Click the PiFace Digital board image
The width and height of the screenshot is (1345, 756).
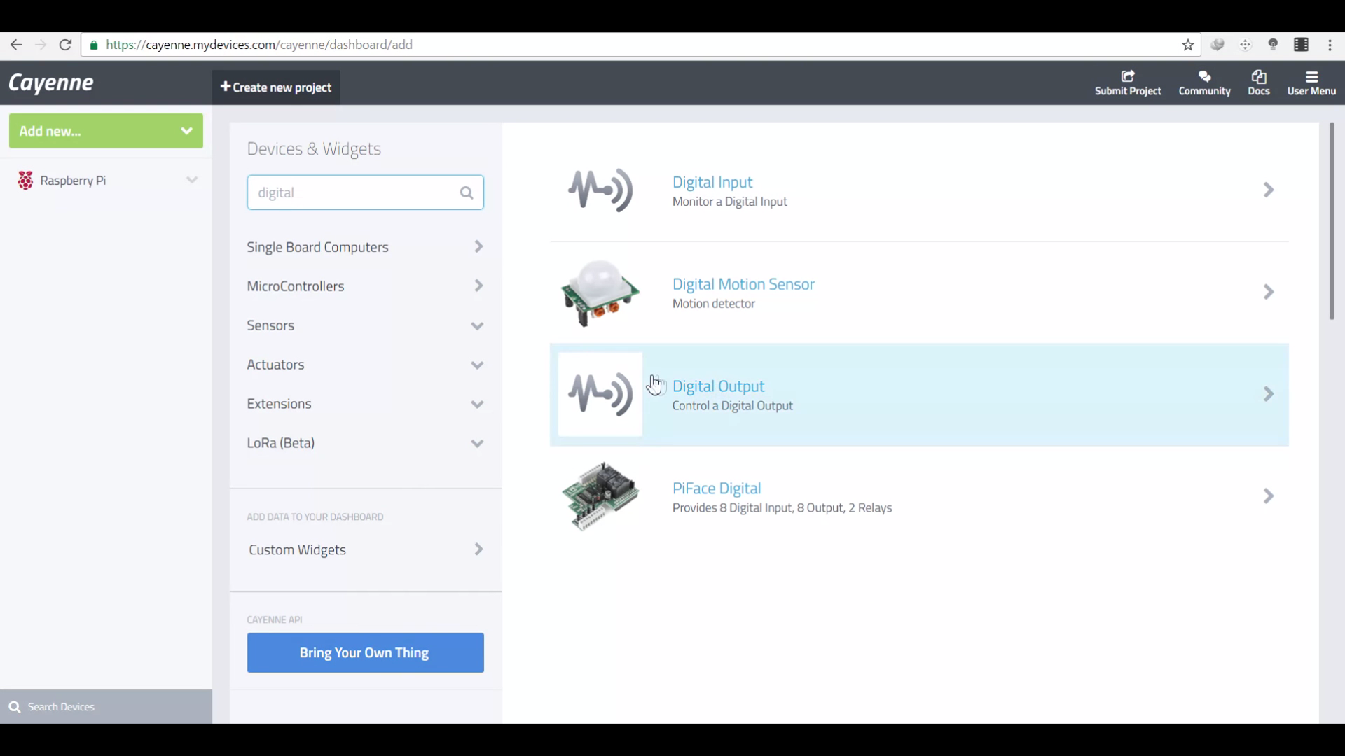point(600,496)
